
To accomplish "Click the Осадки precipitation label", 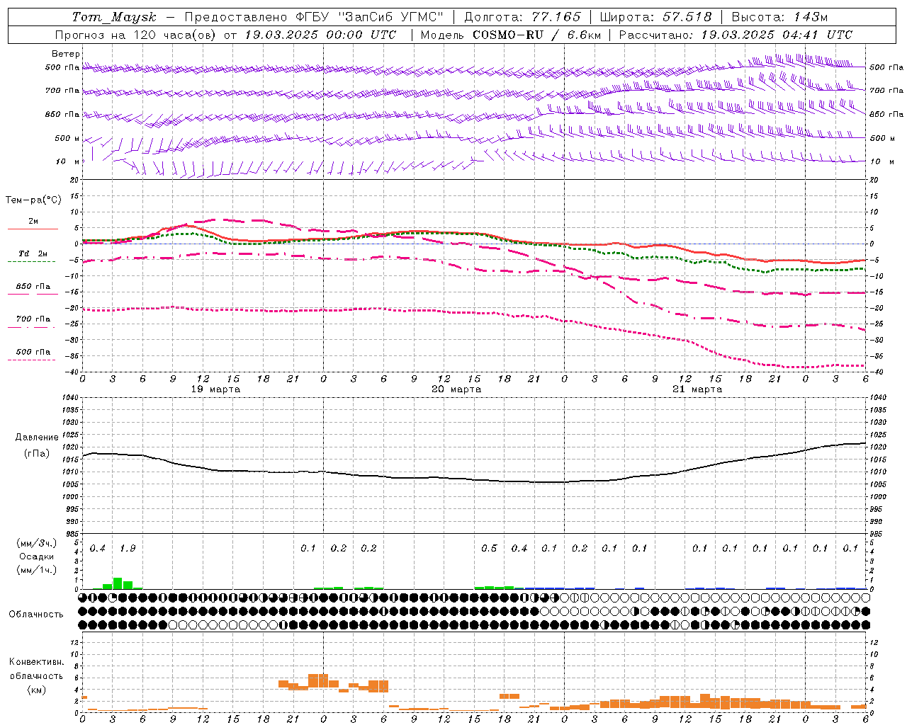I will (x=37, y=556).
